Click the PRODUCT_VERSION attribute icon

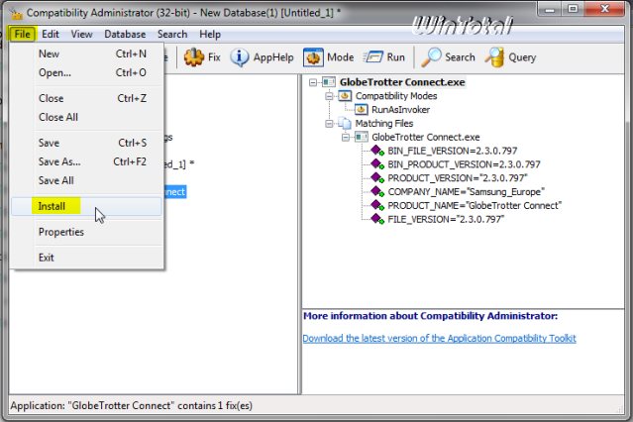click(x=377, y=178)
